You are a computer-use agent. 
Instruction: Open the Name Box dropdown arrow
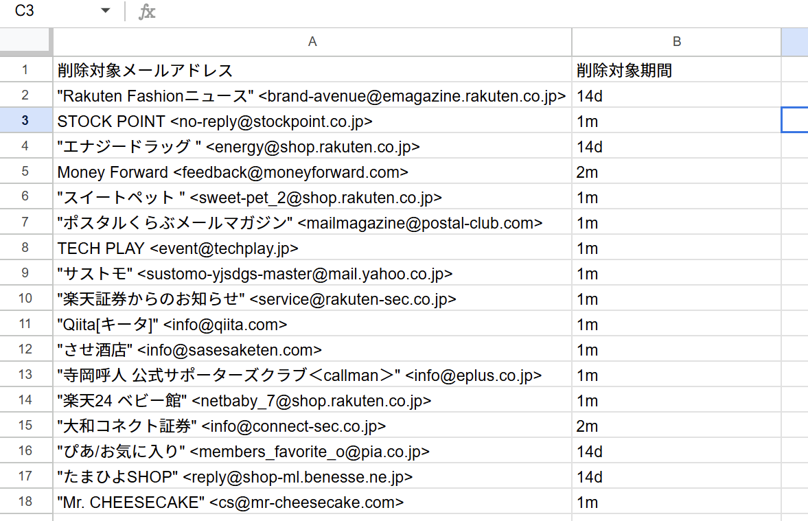click(105, 12)
